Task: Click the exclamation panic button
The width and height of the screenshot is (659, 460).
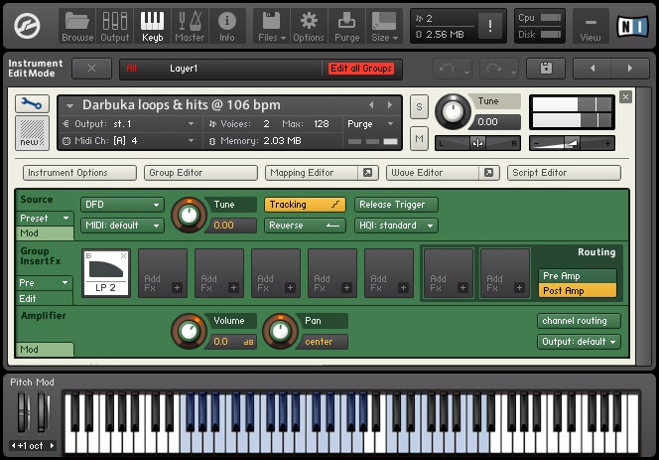Action: [490, 26]
